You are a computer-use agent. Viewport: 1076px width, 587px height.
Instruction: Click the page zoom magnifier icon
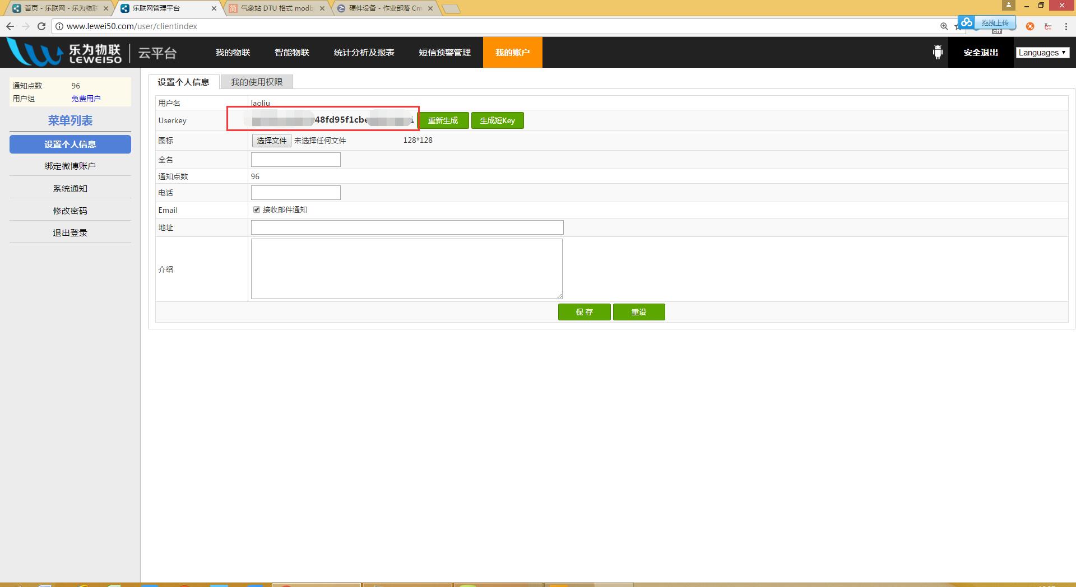944,26
